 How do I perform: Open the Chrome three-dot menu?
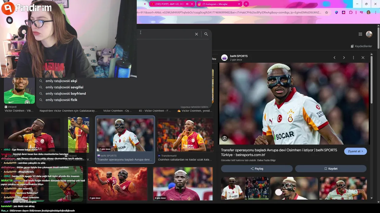click(376, 12)
